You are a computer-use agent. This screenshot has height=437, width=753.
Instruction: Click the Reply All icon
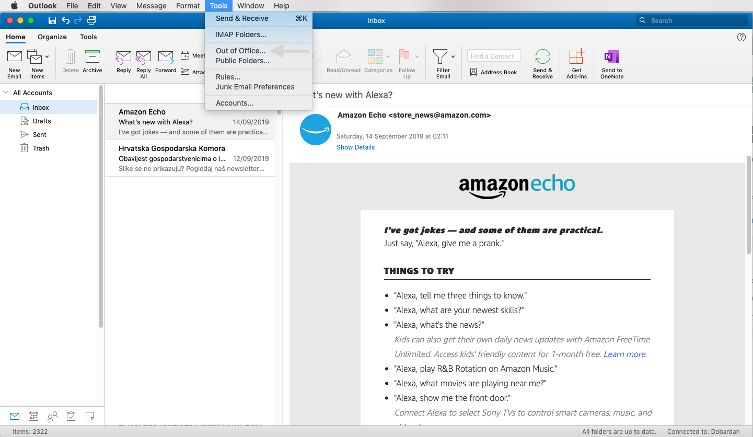click(143, 56)
